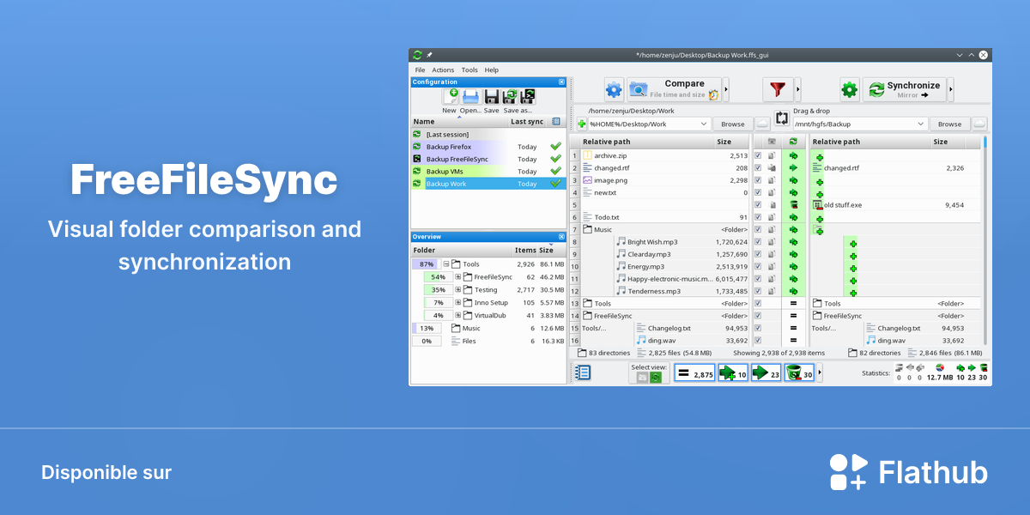Toggle update-right view showing 23

pos(766,373)
